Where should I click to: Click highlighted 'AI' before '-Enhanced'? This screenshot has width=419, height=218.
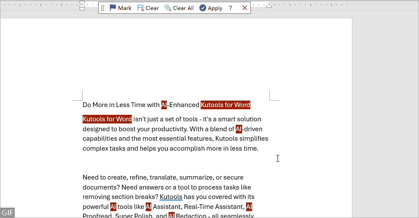click(x=164, y=105)
